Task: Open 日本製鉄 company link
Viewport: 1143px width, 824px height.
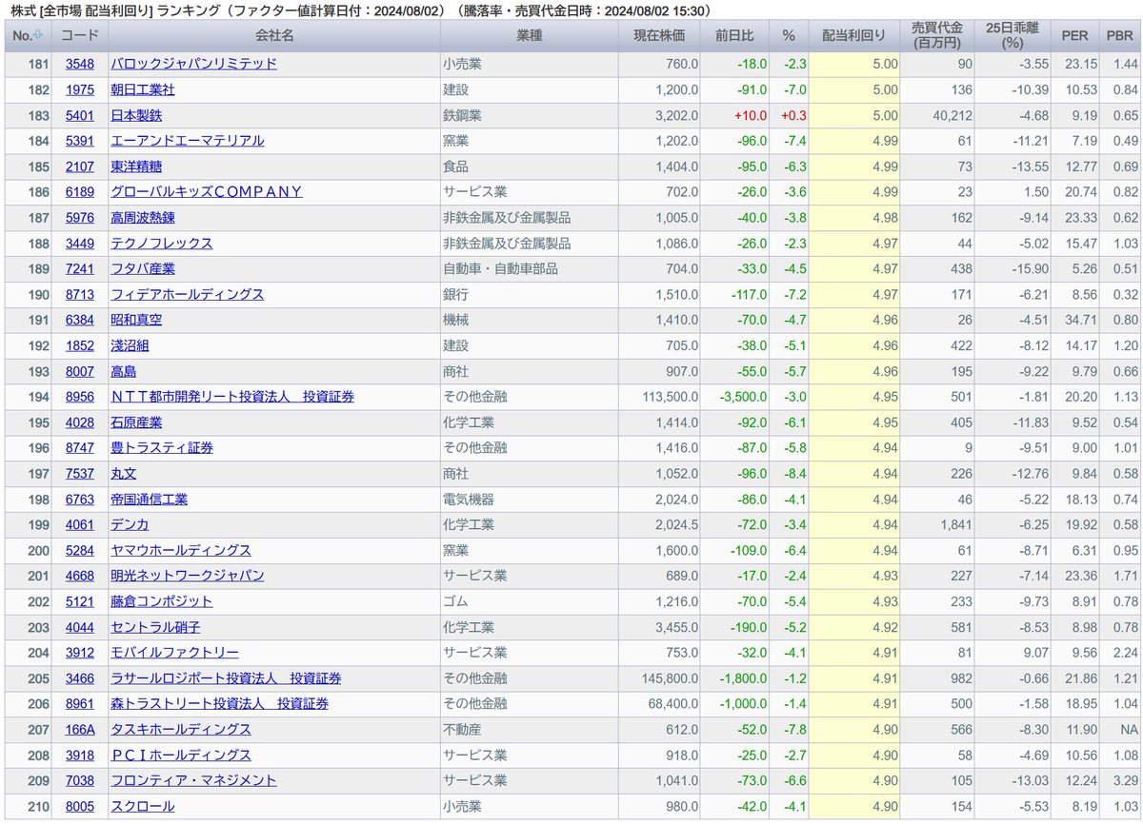Action: [136, 115]
